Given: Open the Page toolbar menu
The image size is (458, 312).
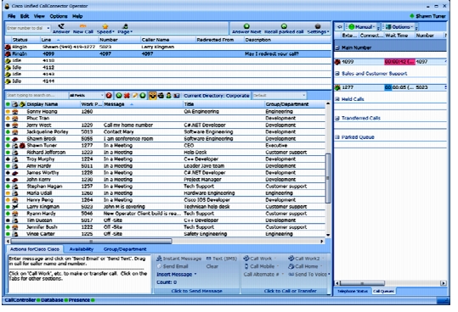Looking at the screenshot, I should (125, 29).
